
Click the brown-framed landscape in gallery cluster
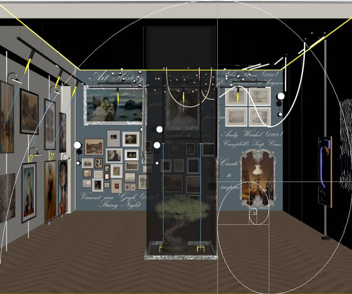94,147
